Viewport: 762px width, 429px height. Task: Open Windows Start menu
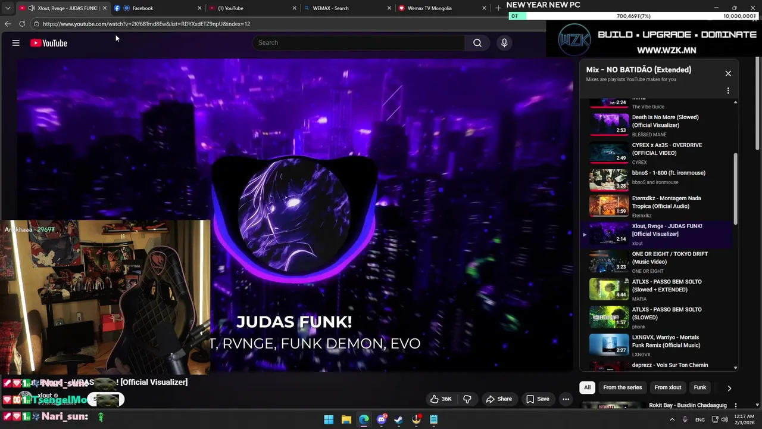point(329,419)
